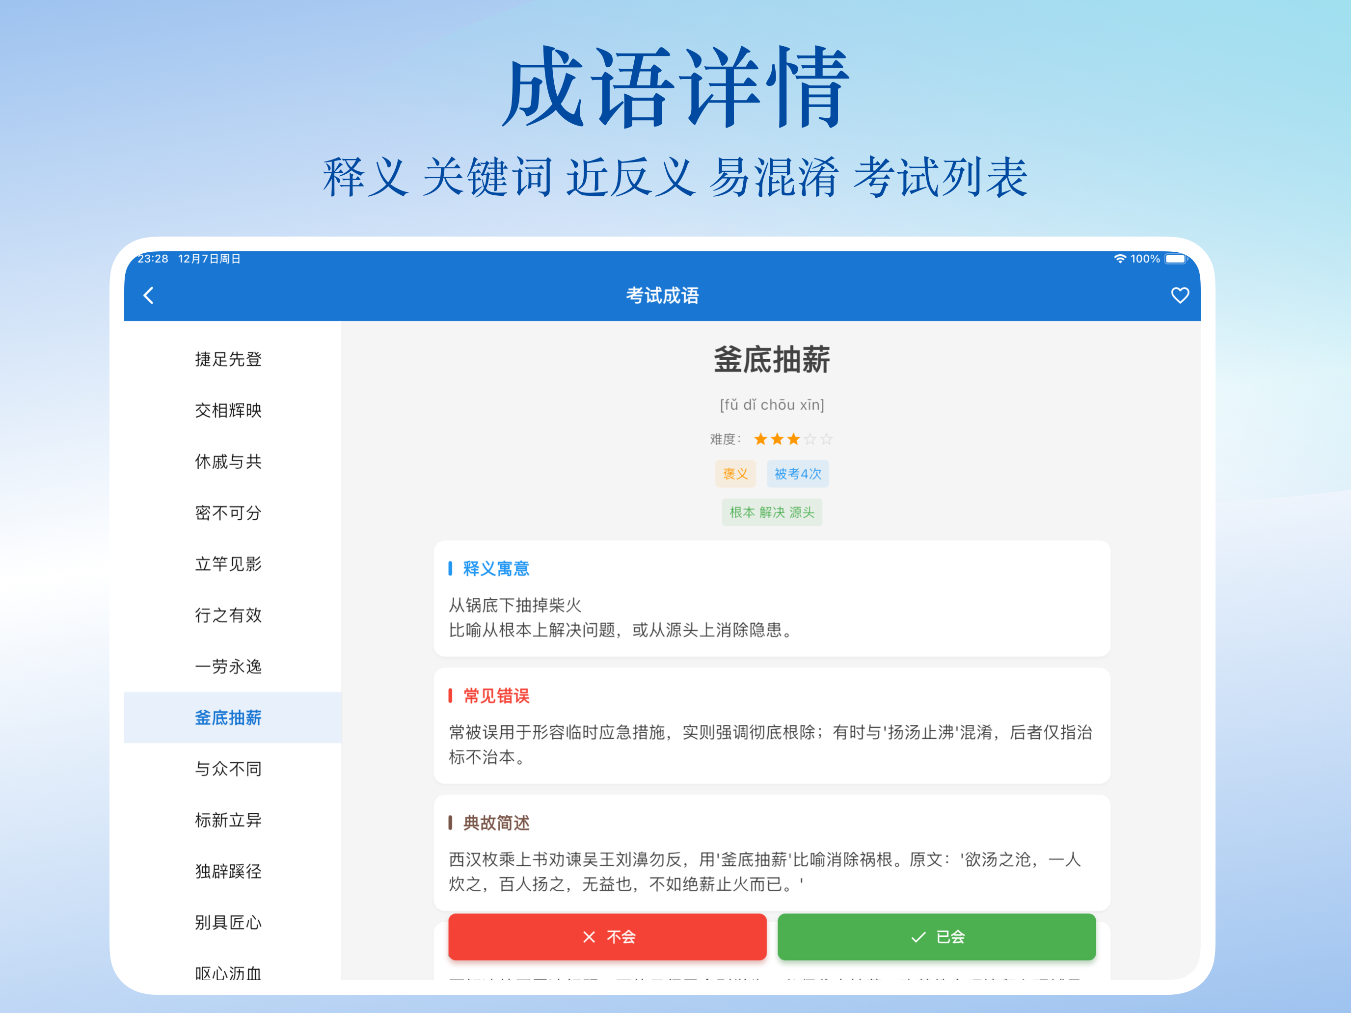Click the 释义寓意 section heading
Viewport: 1351px width, 1013px height.
click(496, 568)
